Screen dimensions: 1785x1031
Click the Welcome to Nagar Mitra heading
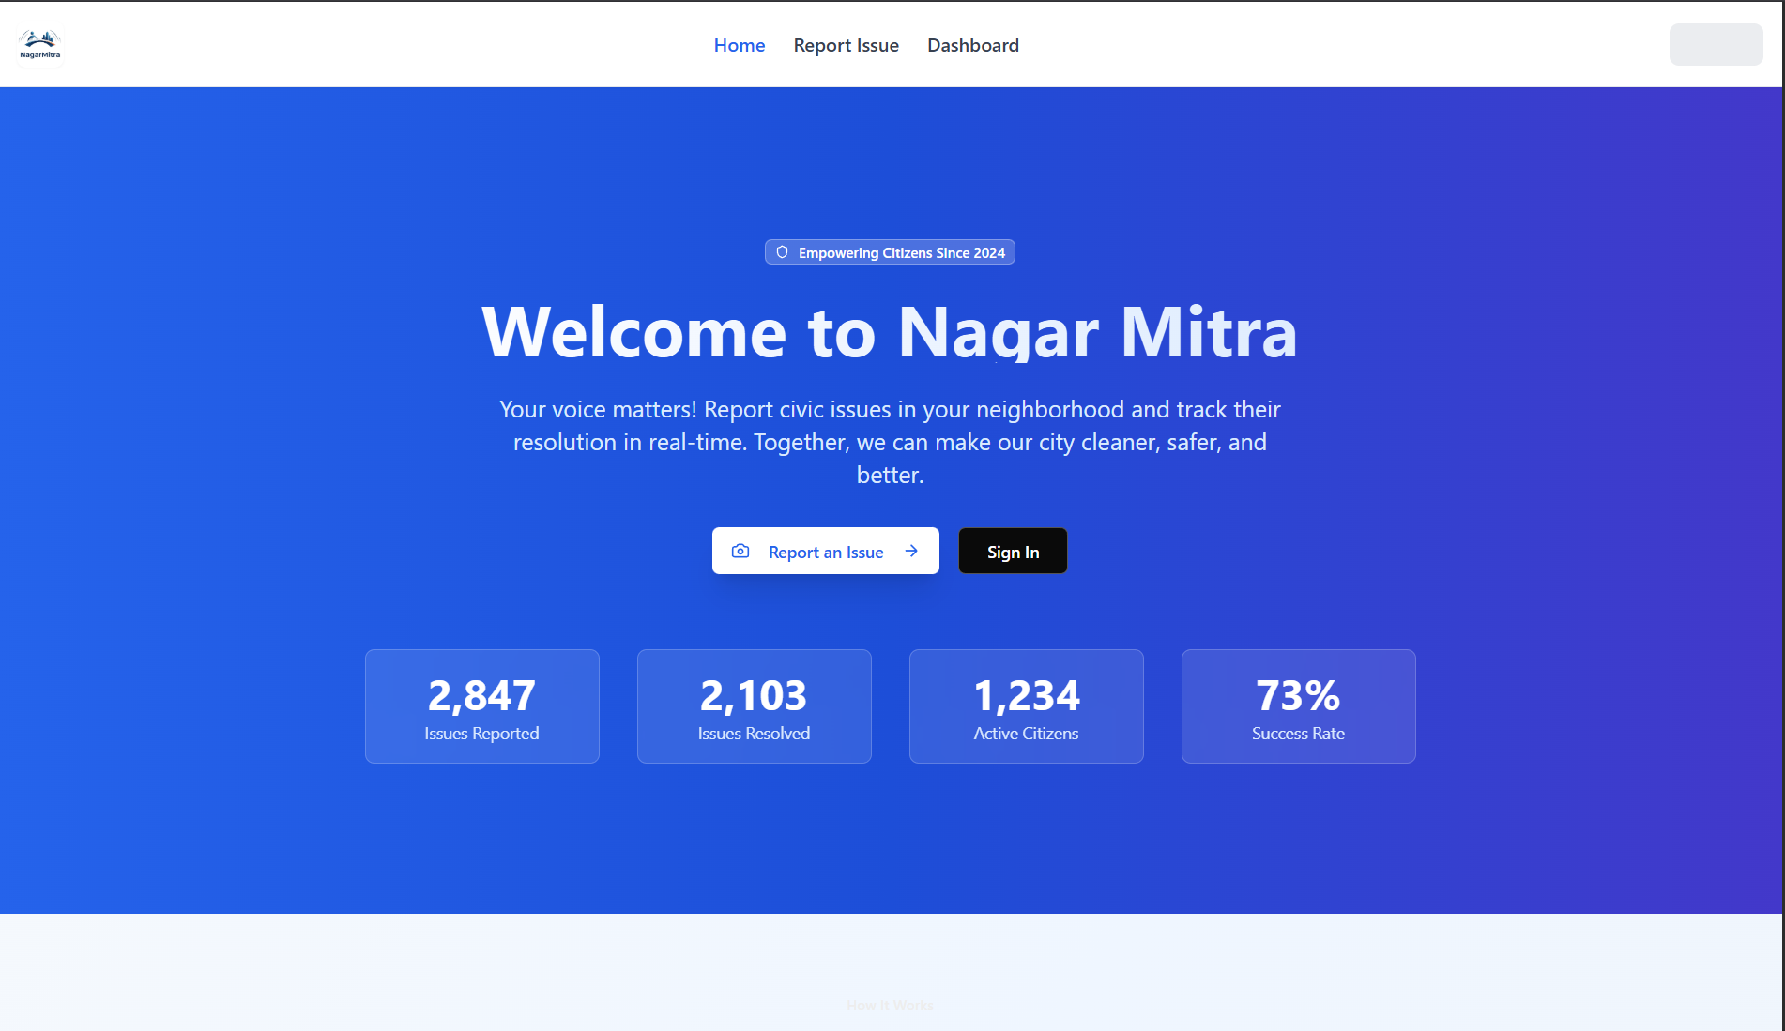pyautogui.click(x=890, y=332)
